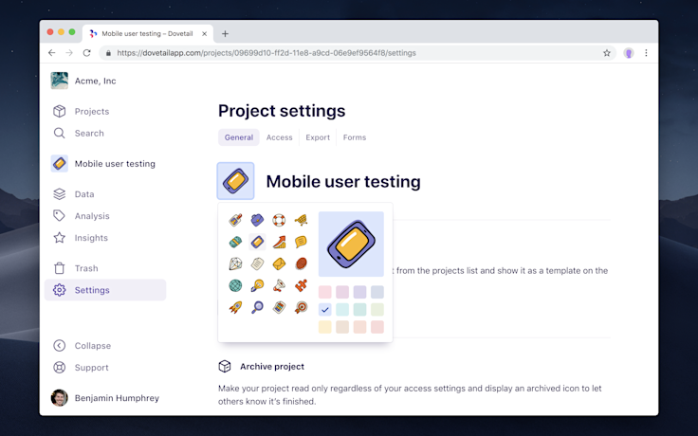Pick the purple briefcase project icon
Viewport: 698px width, 436px height.
[x=257, y=220]
